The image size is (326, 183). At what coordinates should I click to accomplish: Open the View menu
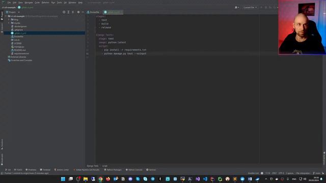(20, 3)
